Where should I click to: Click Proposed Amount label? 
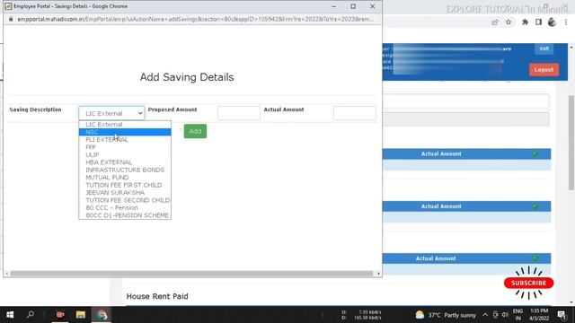pyautogui.click(x=172, y=109)
